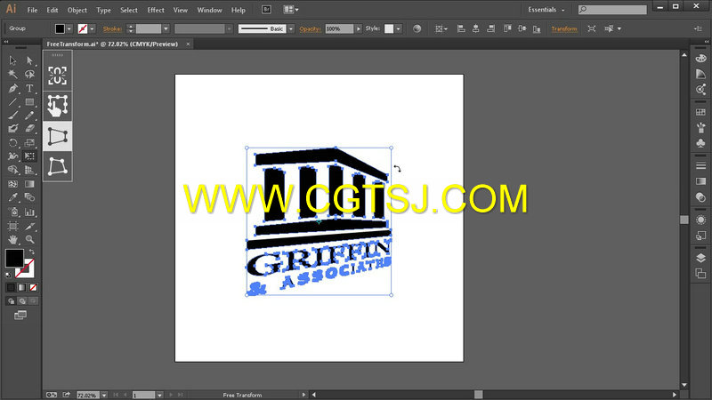
Task: Choose Perspective Distort in Free Transform widget
Action: (58, 137)
